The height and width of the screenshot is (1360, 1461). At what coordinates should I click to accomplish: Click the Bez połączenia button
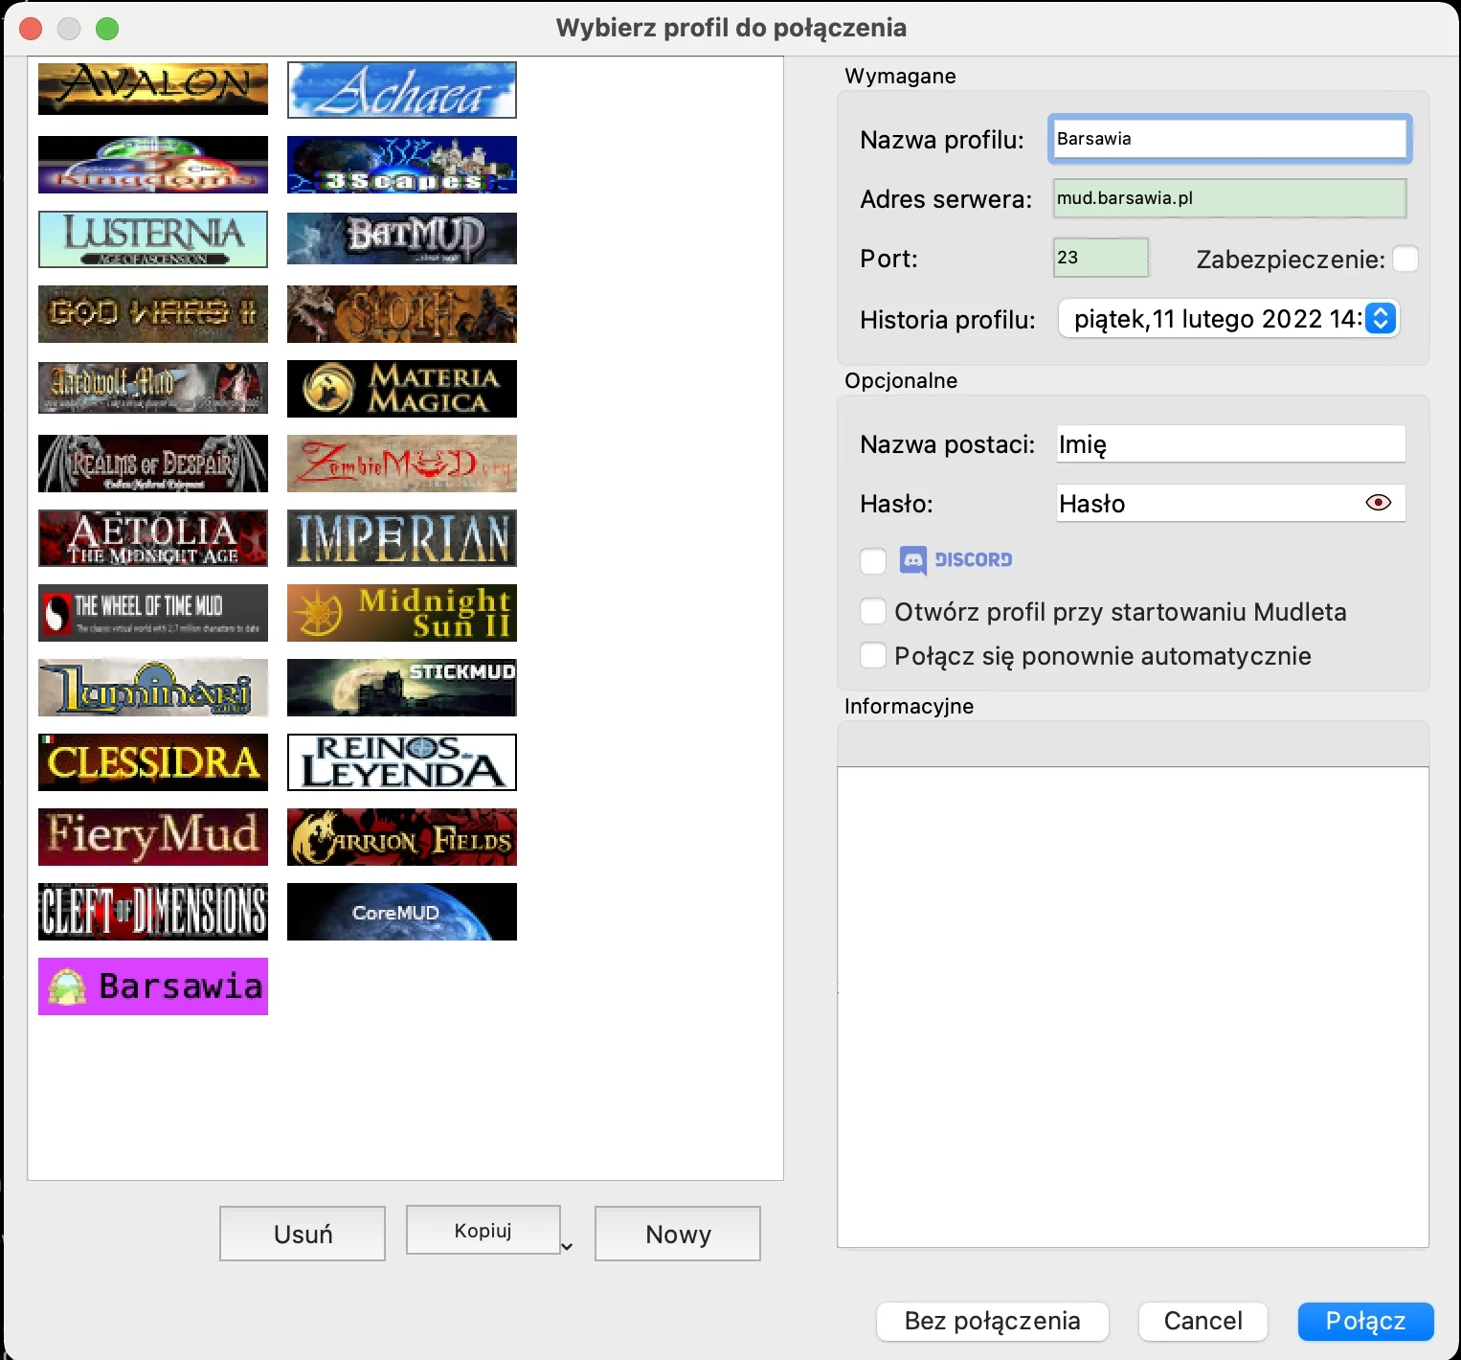pos(993,1321)
